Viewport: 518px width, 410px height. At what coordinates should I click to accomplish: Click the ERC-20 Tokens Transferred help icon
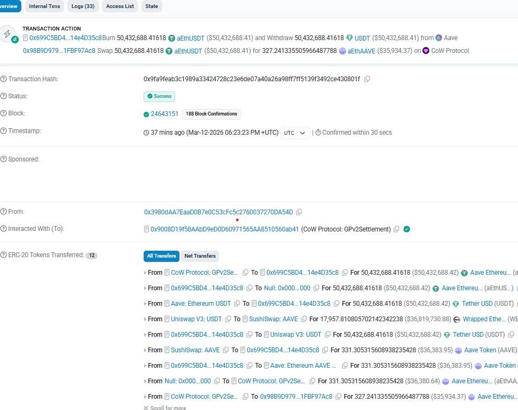point(3,255)
